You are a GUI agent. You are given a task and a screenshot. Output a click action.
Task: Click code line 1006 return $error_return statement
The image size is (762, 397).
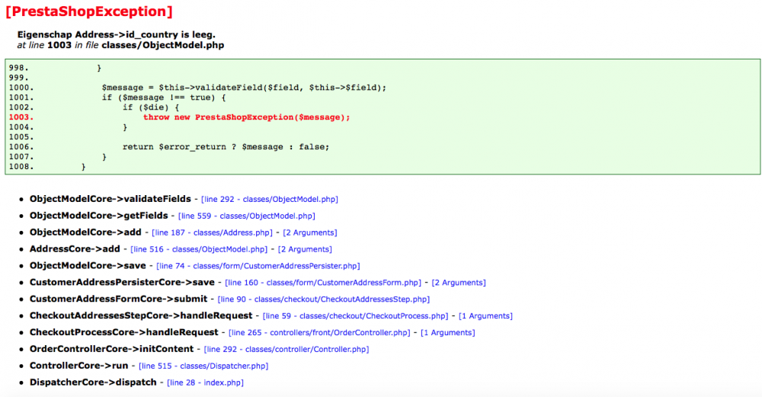(x=226, y=147)
